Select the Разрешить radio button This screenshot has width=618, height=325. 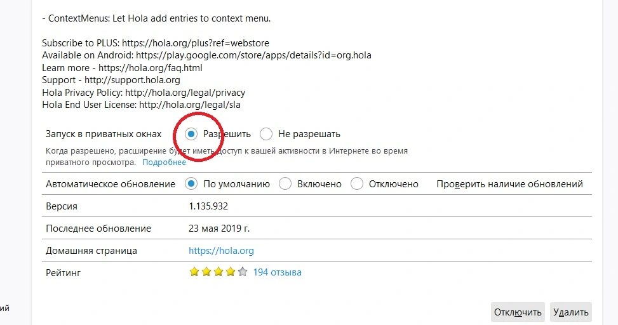click(x=191, y=134)
